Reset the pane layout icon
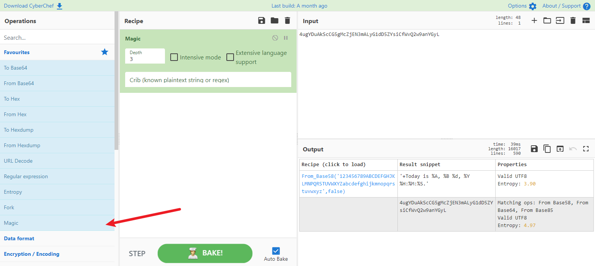The image size is (595, 266). pos(586,20)
